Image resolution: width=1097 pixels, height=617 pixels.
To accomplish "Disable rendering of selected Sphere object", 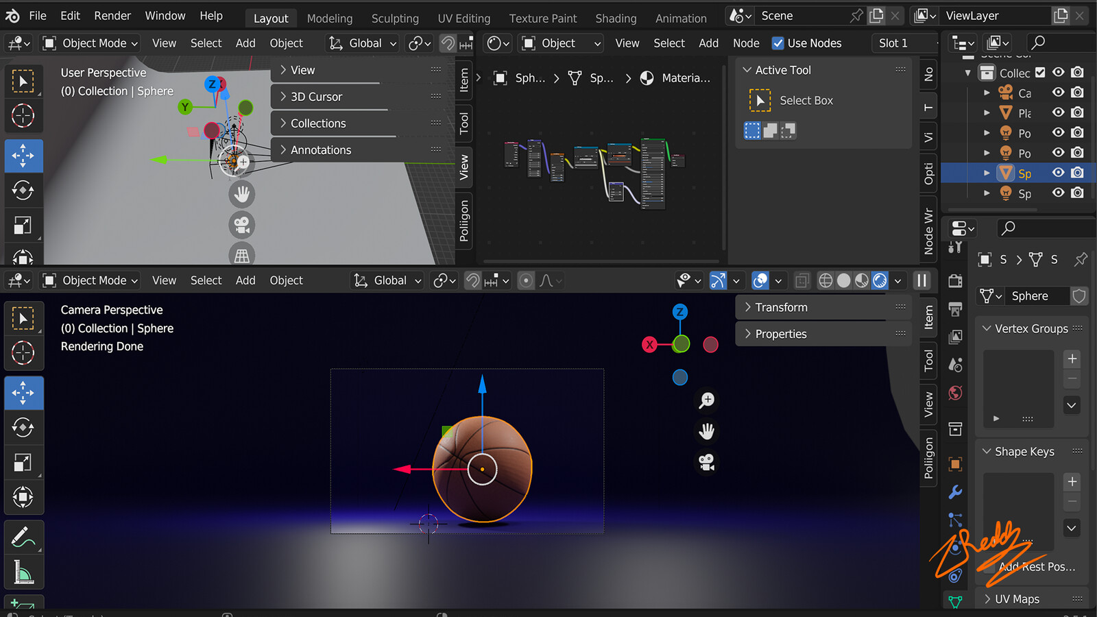I will [x=1078, y=173].
